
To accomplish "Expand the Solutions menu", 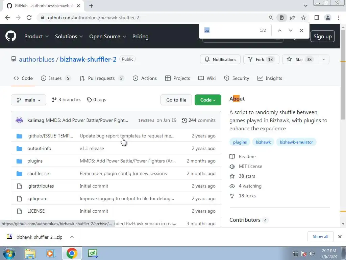I will [69, 37].
